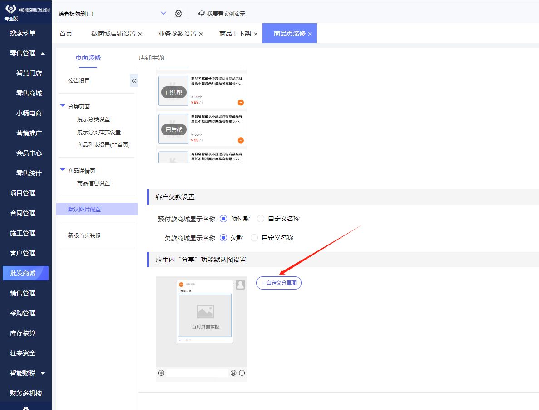Close the 微商城店铺设置 tab

pos(140,34)
